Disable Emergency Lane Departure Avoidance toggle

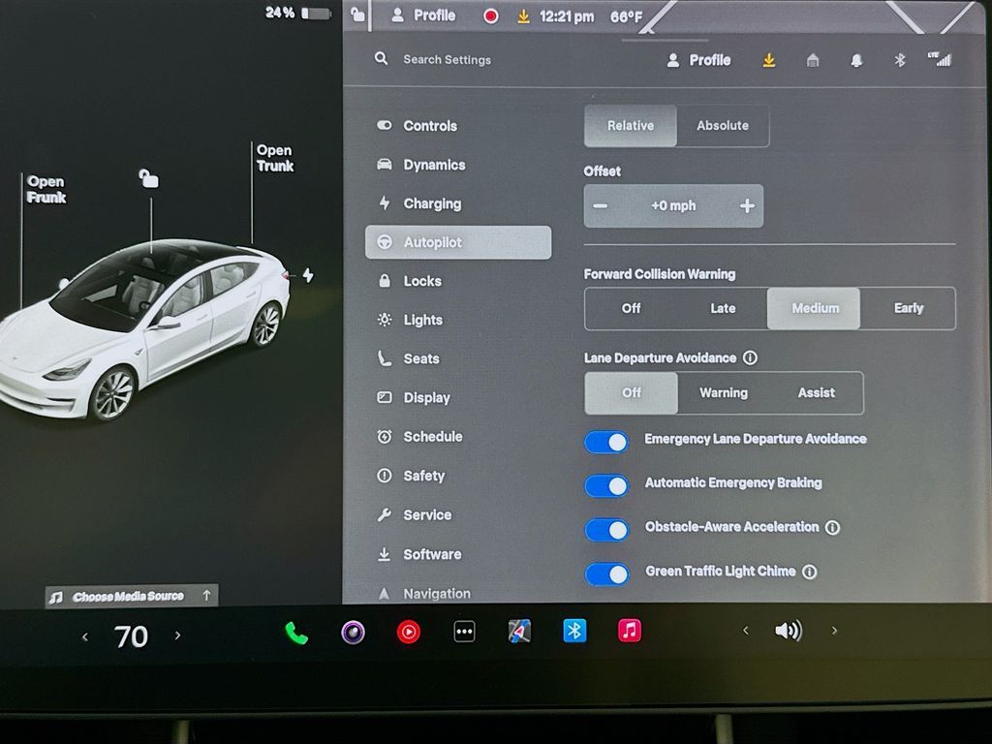[606, 442]
